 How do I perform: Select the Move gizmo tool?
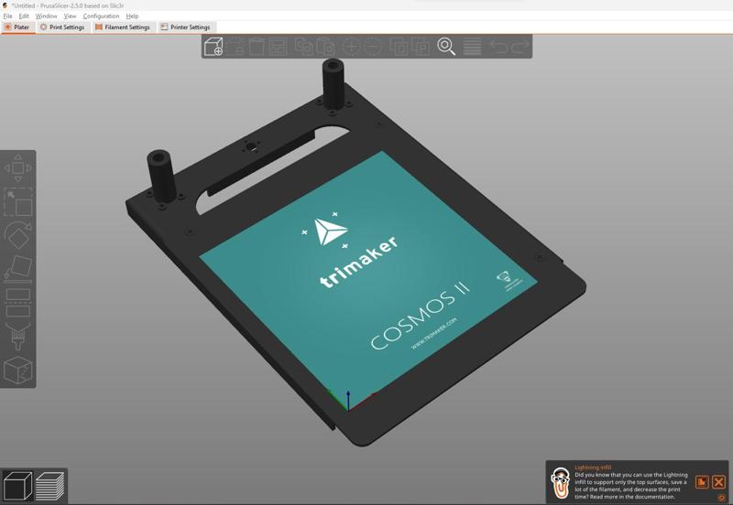17,167
